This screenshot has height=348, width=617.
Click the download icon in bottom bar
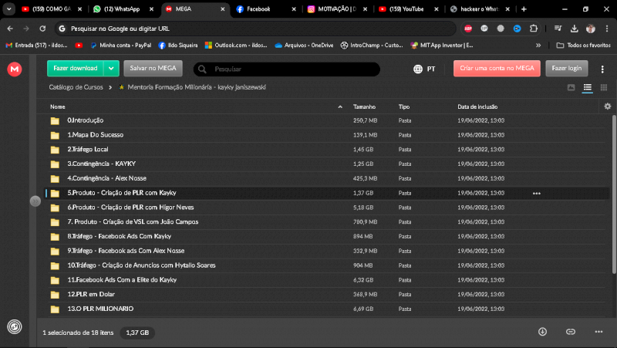[542, 331]
